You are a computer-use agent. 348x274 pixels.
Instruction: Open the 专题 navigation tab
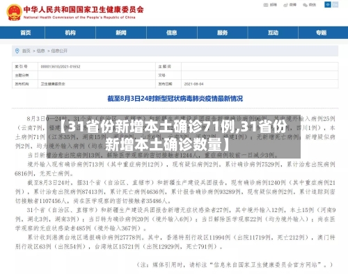click(x=322, y=33)
